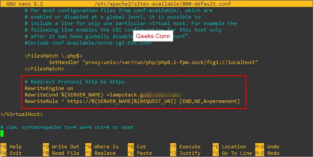Click the ^O Write Out shortcut

click(x=61, y=147)
